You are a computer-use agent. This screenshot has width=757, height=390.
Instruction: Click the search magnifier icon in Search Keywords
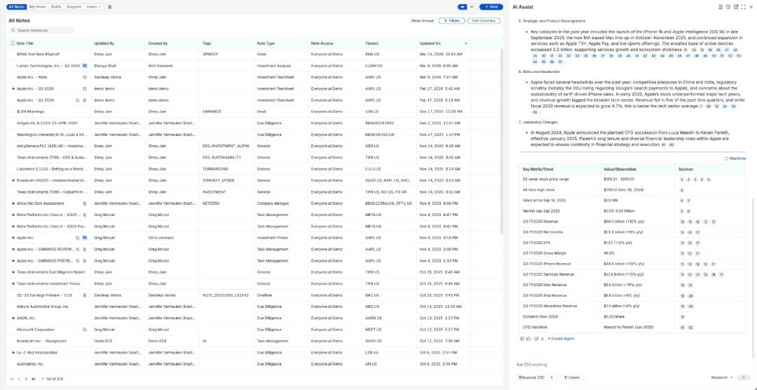pyautogui.click(x=13, y=30)
